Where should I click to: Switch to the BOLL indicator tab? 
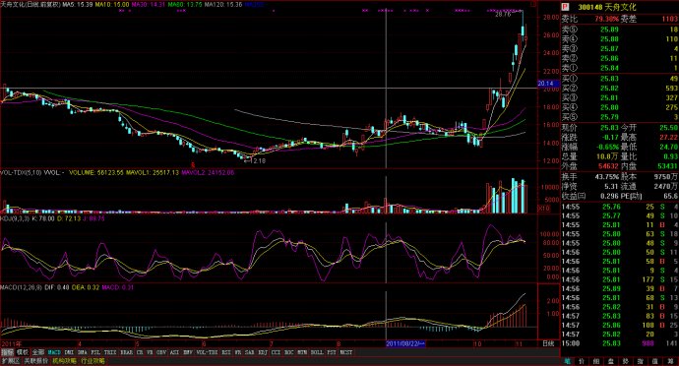[x=317, y=352]
